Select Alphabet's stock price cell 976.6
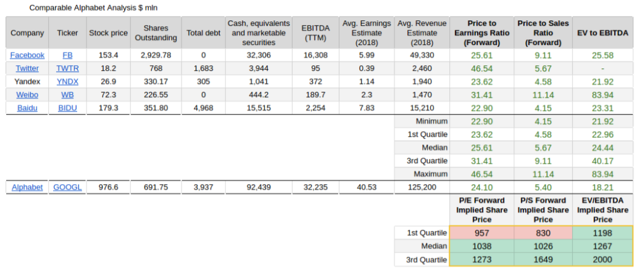This screenshot has height=271, width=640. click(x=107, y=187)
